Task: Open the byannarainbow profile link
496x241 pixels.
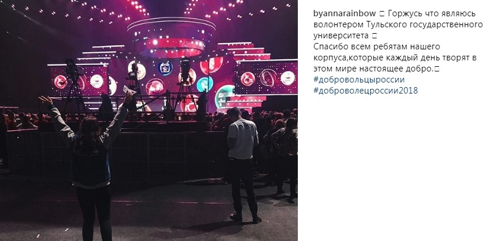Action: coord(344,13)
